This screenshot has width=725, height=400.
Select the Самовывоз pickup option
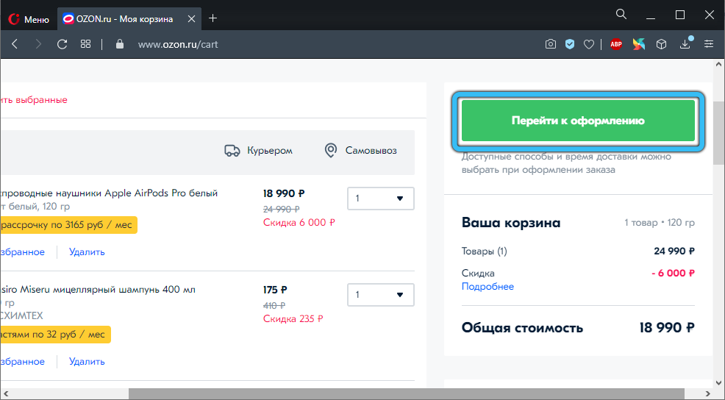click(361, 151)
